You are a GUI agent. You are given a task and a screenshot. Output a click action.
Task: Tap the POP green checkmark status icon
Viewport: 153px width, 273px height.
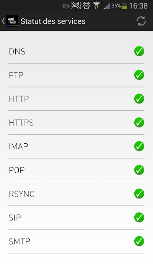click(x=139, y=170)
